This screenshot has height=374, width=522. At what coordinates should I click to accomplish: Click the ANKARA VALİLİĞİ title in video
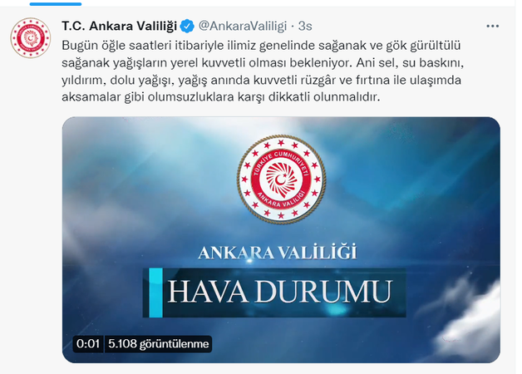tap(278, 252)
